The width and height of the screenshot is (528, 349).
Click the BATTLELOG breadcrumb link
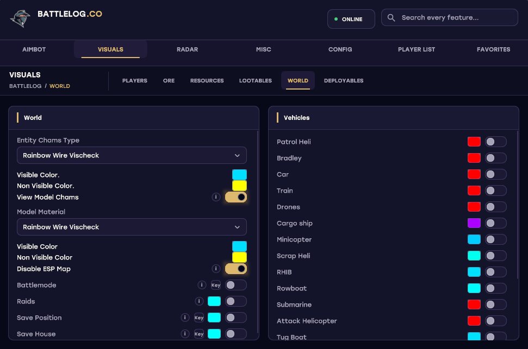pos(25,86)
